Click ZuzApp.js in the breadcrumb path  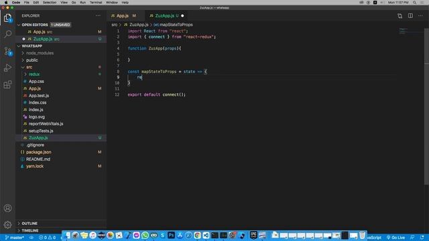coord(139,25)
